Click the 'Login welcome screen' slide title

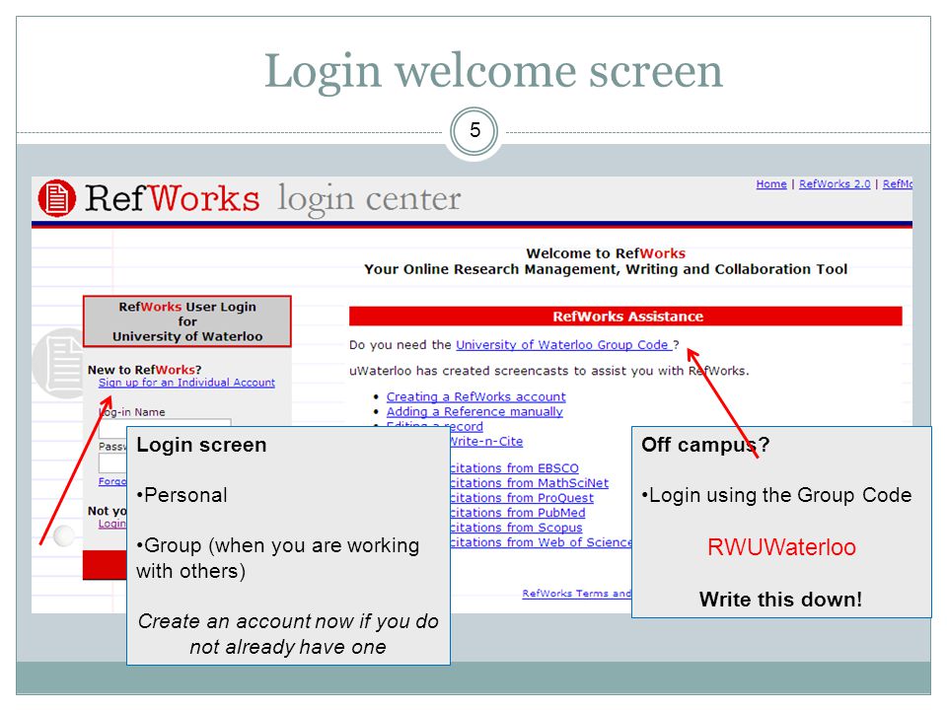493,72
